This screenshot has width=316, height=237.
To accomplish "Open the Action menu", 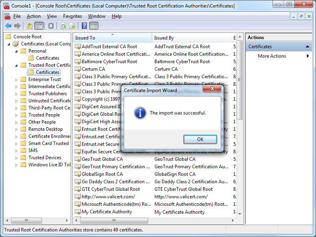I will point(34,16).
